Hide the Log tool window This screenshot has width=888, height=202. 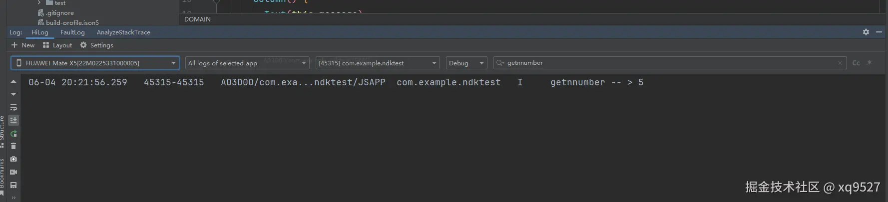point(879,32)
